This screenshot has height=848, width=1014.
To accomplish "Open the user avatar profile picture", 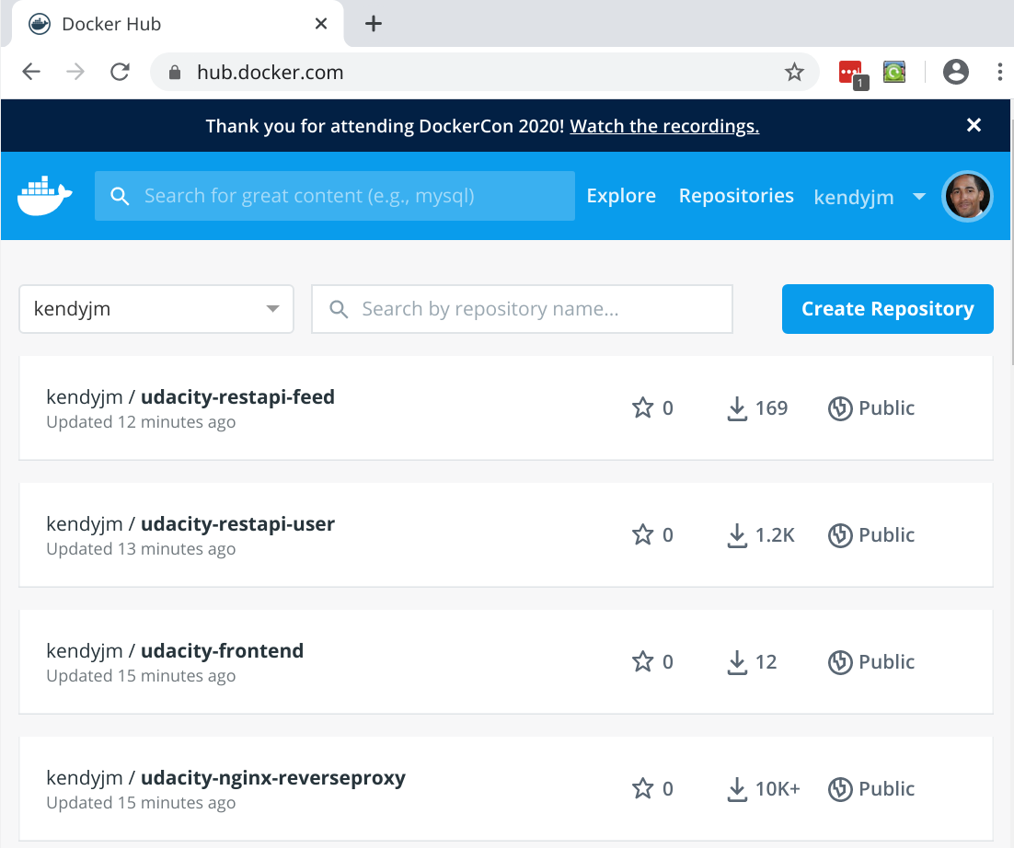I will point(967,196).
